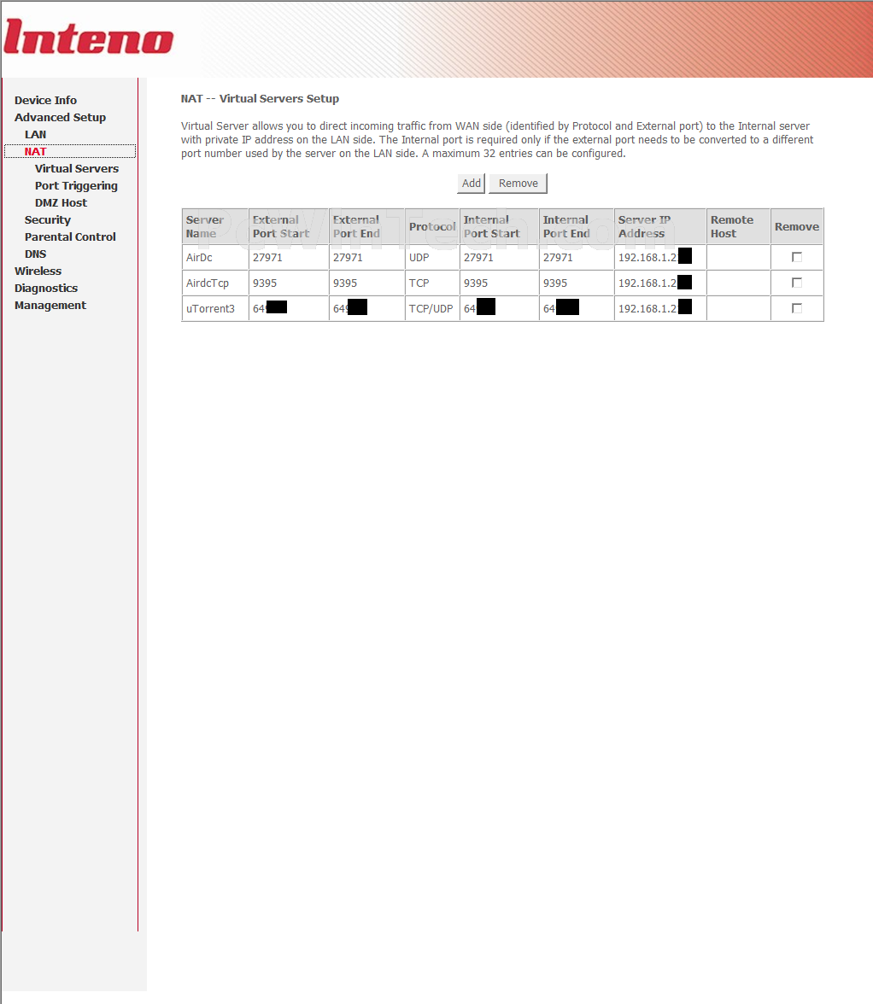Select NAT in sidebar
Image resolution: width=873 pixels, height=1004 pixels.
point(35,152)
